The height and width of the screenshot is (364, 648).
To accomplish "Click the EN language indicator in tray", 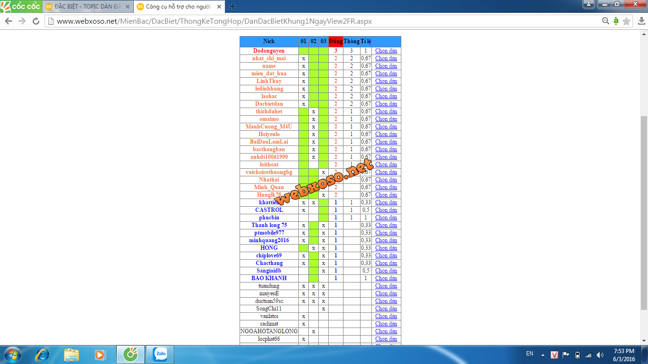I will click(x=529, y=354).
